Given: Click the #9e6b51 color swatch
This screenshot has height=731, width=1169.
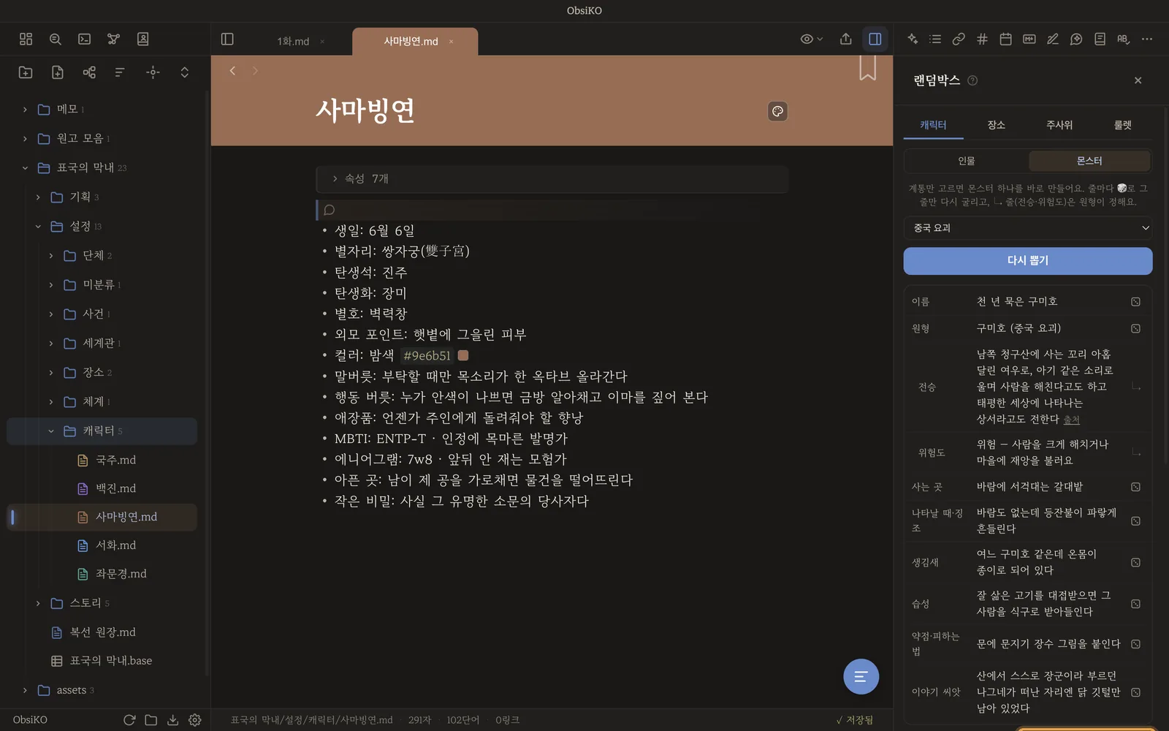Looking at the screenshot, I should (x=463, y=355).
